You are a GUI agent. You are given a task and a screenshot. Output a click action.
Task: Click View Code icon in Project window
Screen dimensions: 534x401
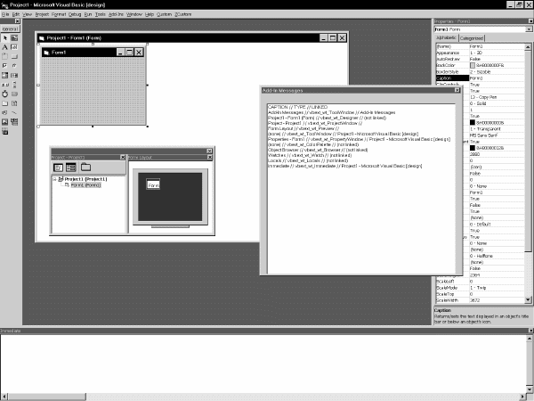pos(59,168)
